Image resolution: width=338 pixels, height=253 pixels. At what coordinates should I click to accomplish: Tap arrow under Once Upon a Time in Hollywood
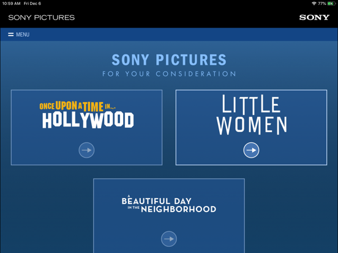86,150
